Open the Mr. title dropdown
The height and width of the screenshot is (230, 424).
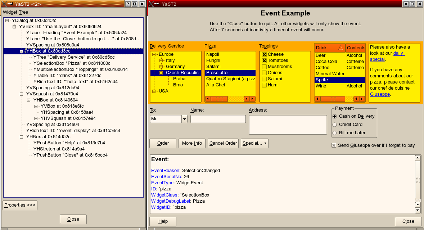click(x=184, y=119)
